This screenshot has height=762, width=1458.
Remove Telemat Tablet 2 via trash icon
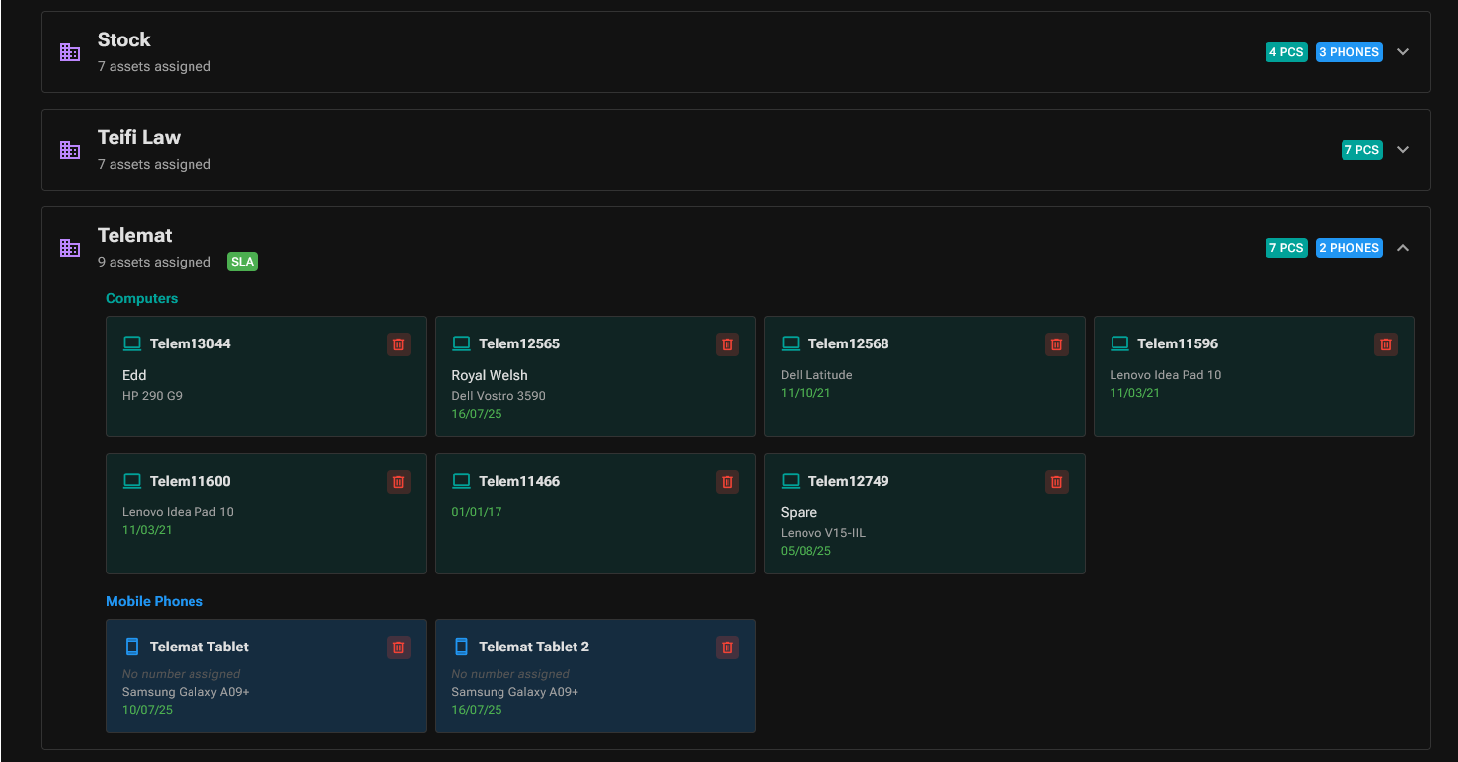pyautogui.click(x=728, y=648)
